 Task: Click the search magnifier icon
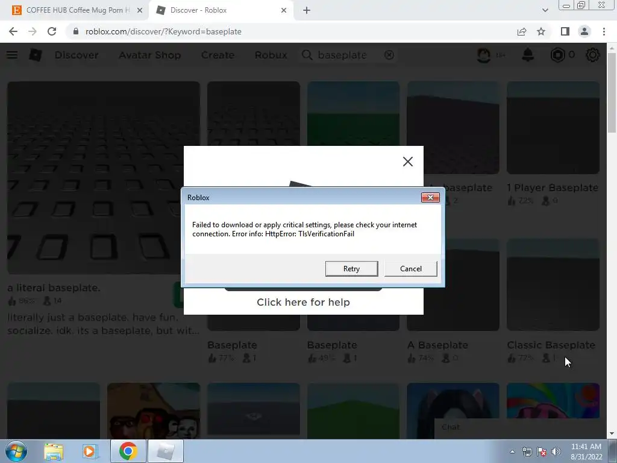click(307, 55)
